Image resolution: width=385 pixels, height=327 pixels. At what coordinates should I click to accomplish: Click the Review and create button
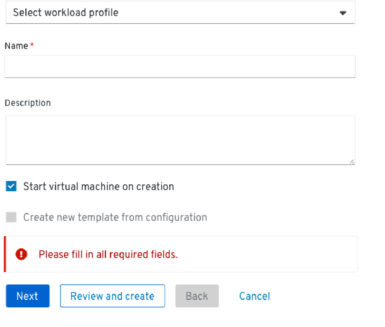112,296
